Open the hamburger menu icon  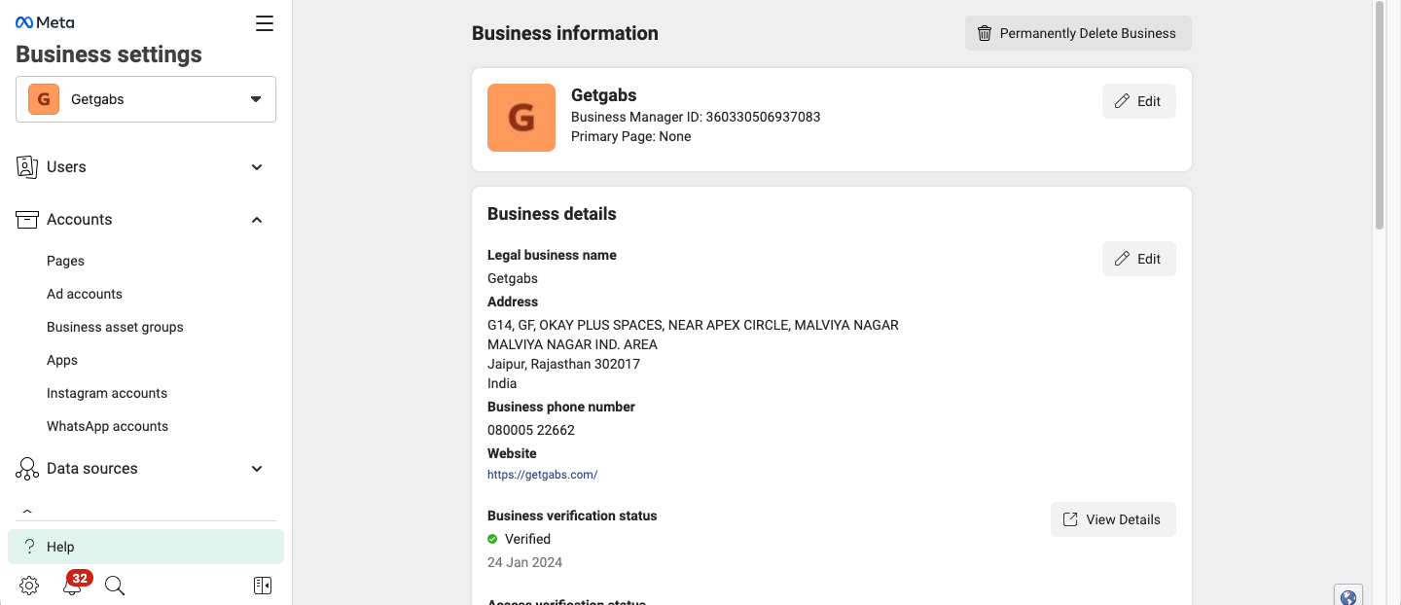tap(265, 23)
